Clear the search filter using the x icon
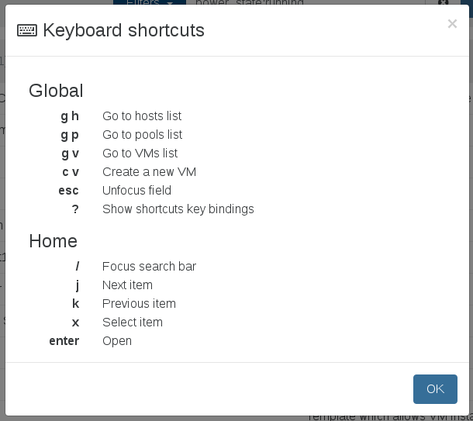Viewport: 473px width, 421px height. [x=443, y=2]
